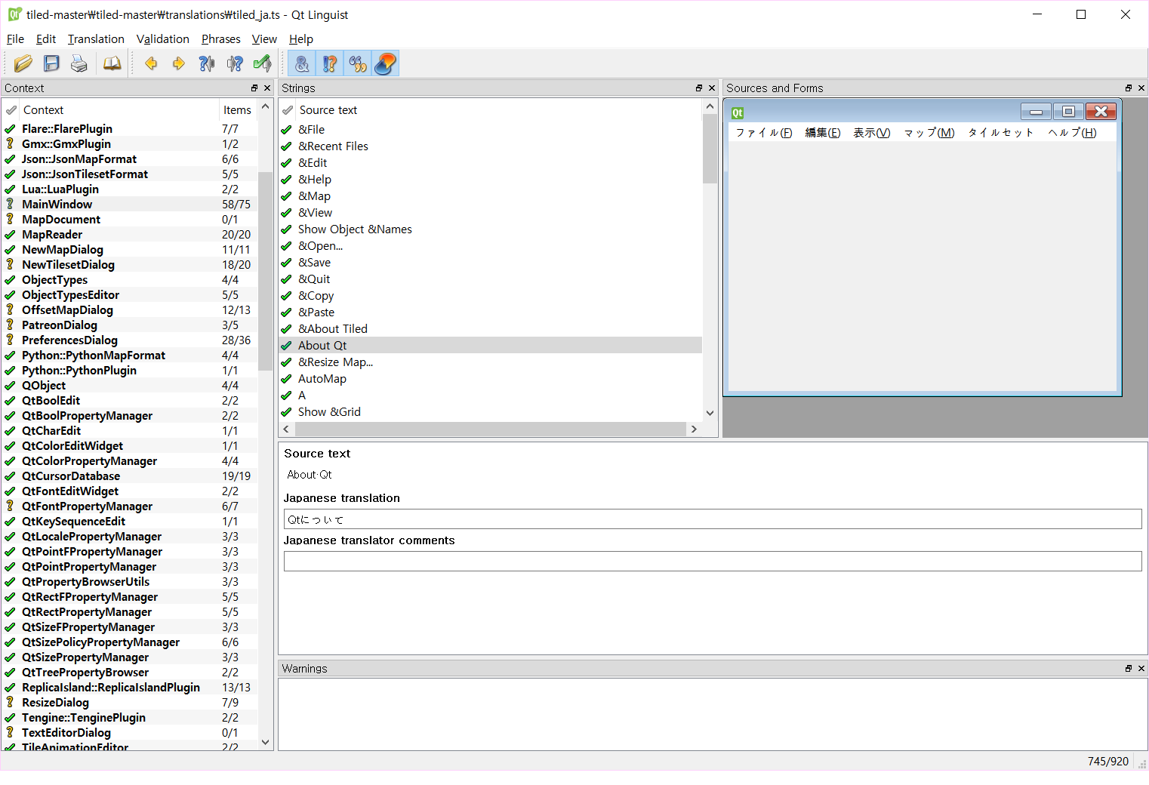The image size is (1149, 785).
Task: Toggle phrase matches validation quote button
Action: (x=358, y=63)
